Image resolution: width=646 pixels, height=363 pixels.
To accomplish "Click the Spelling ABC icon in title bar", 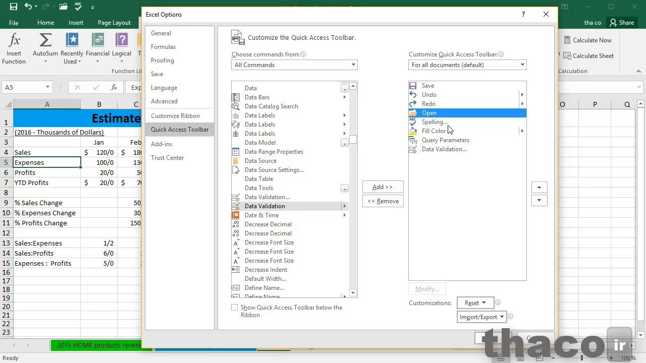I will tap(78, 7).
